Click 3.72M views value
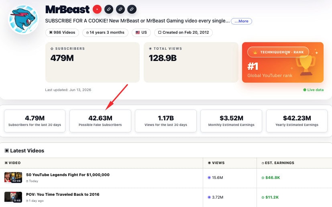 point(218,197)
